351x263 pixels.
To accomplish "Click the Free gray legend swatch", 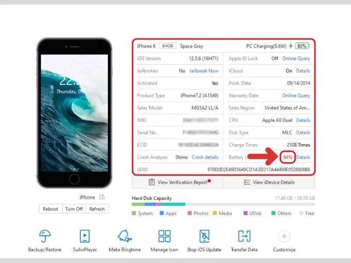I will point(301,213).
